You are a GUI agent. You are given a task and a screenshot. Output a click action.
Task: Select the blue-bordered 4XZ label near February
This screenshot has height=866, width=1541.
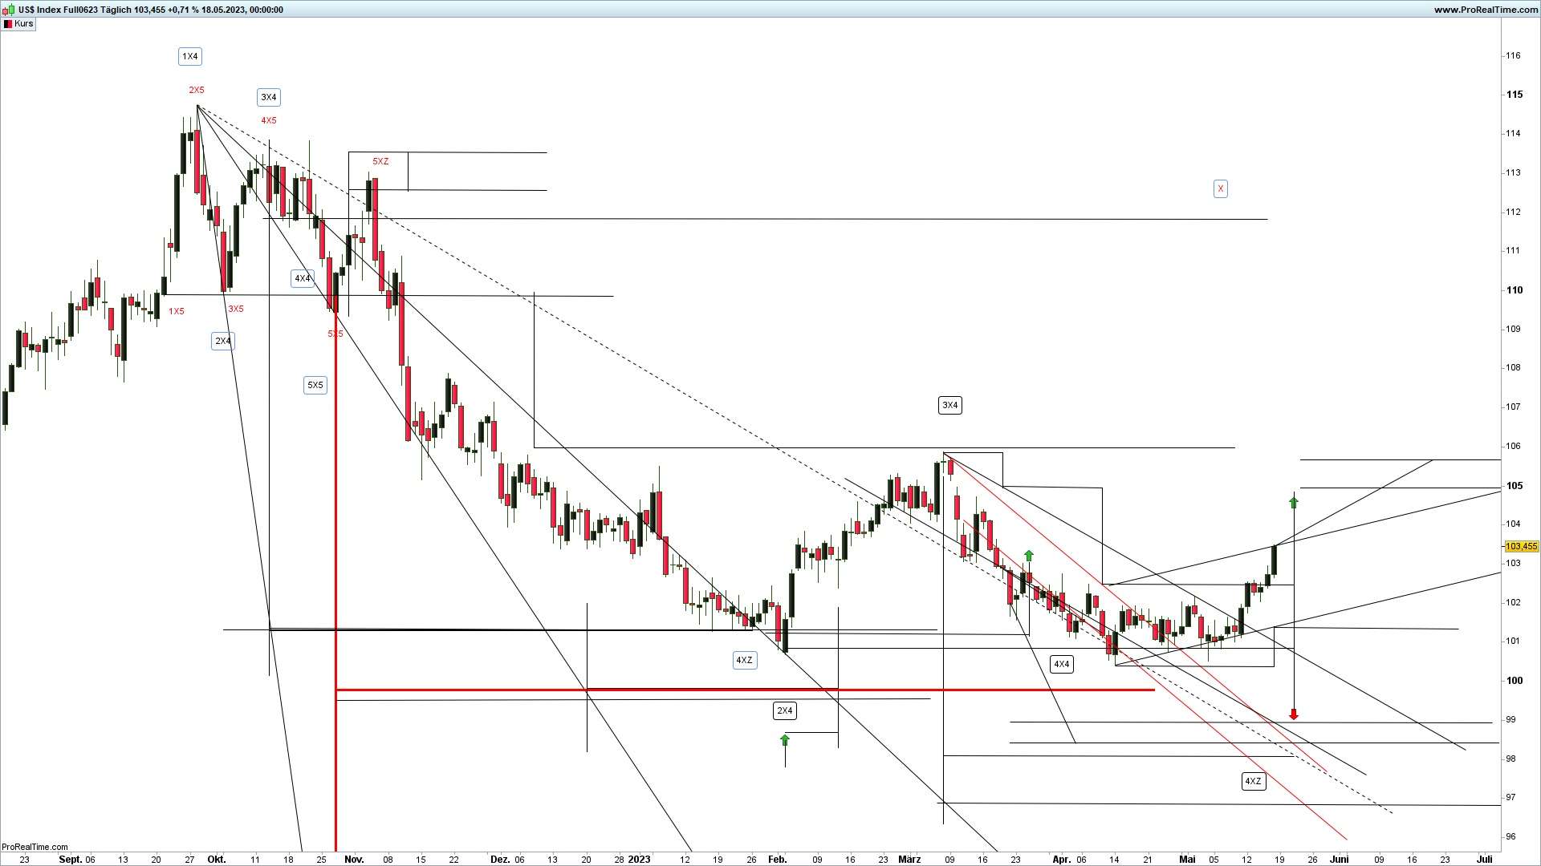coord(745,660)
